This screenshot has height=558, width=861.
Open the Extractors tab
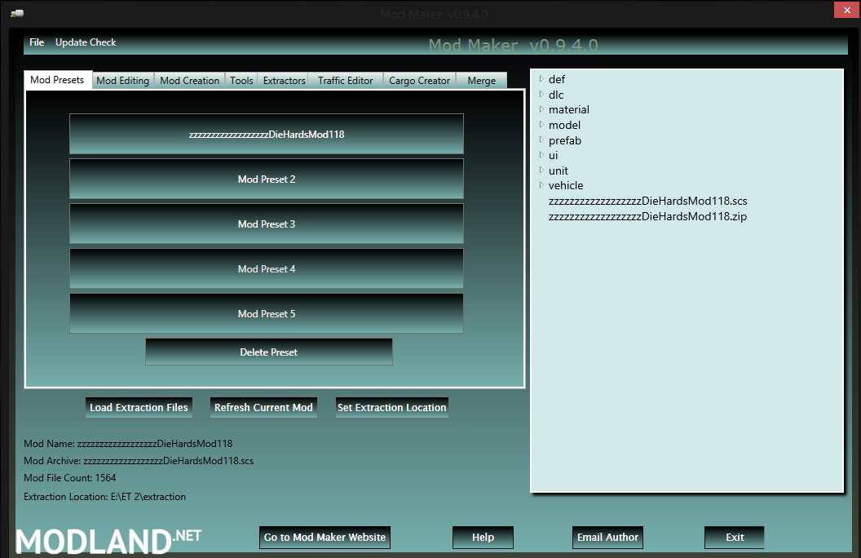click(284, 81)
